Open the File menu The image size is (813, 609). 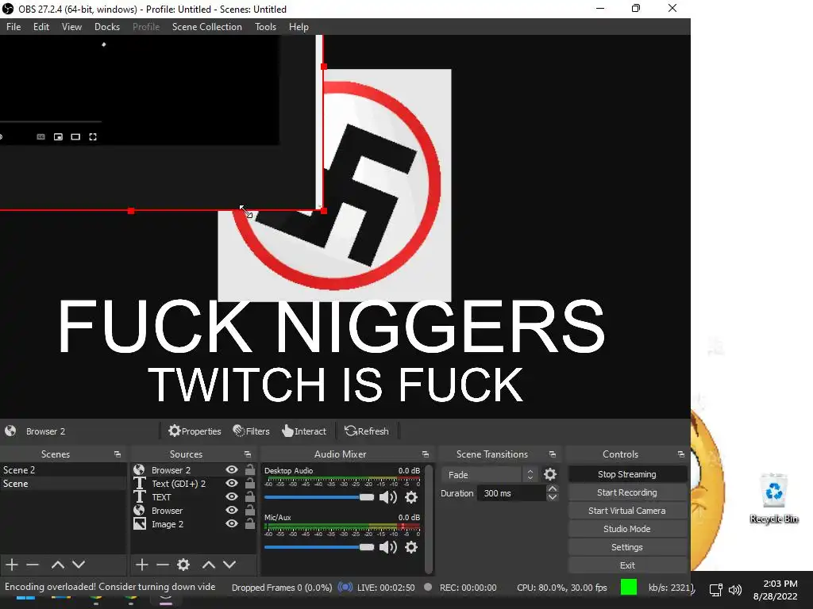coord(13,27)
